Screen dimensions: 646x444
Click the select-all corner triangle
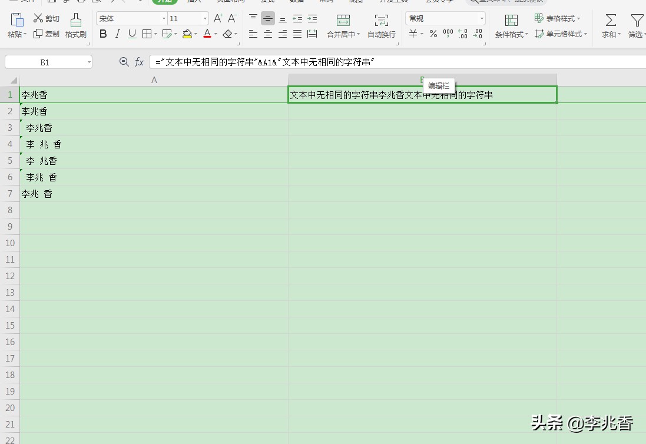click(x=13, y=80)
